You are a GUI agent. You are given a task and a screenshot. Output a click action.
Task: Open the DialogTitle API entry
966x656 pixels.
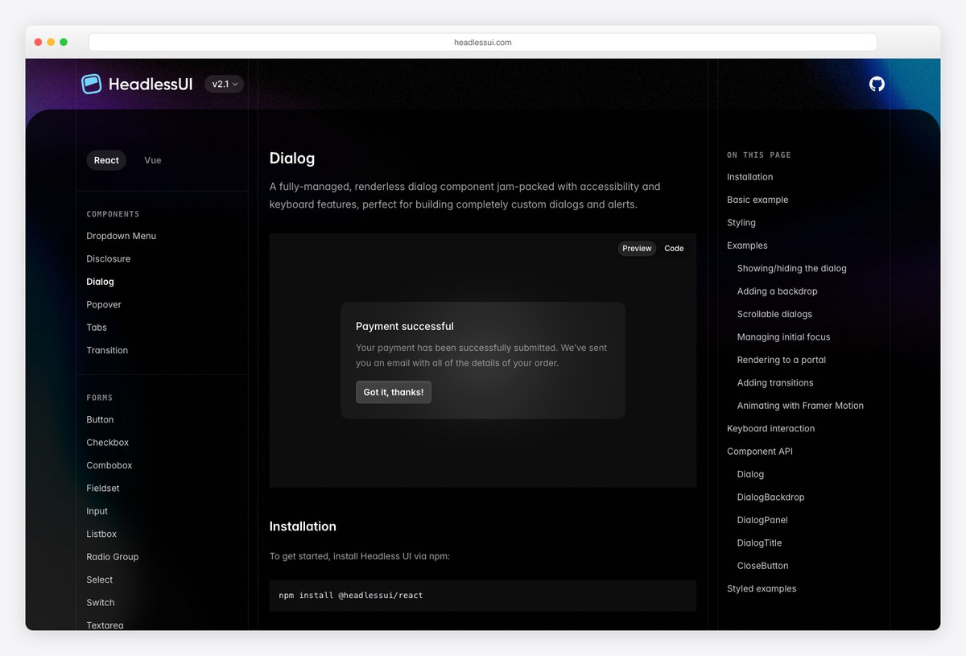click(x=759, y=543)
